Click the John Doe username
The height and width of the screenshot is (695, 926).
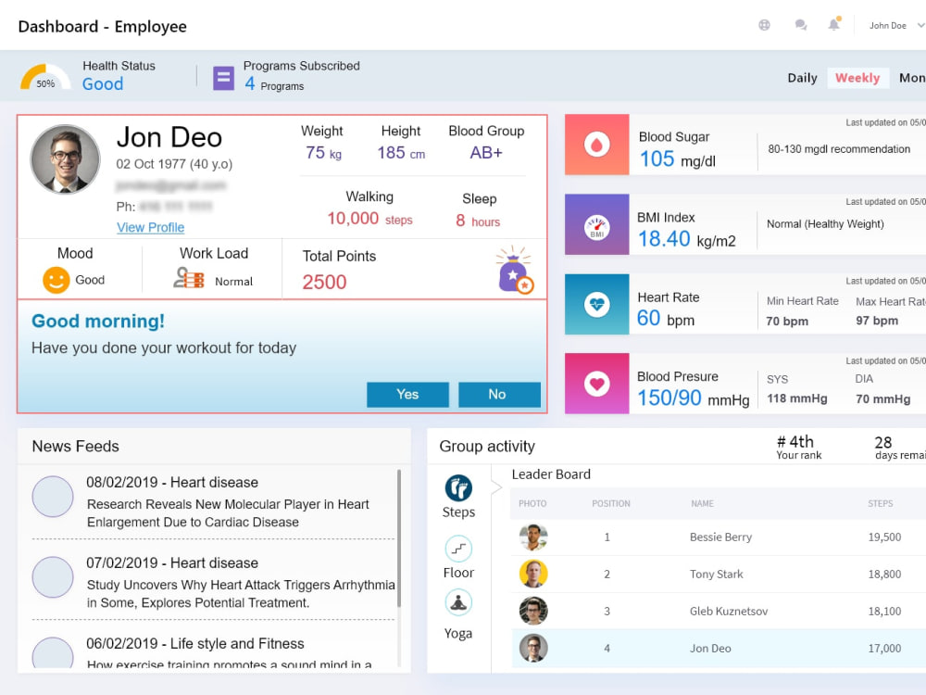tap(888, 25)
